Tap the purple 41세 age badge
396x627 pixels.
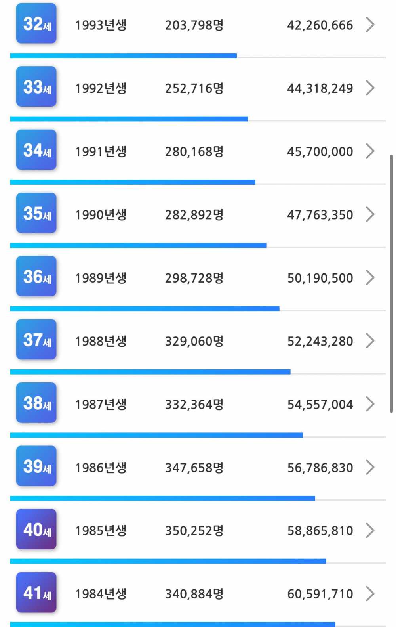tap(36, 593)
